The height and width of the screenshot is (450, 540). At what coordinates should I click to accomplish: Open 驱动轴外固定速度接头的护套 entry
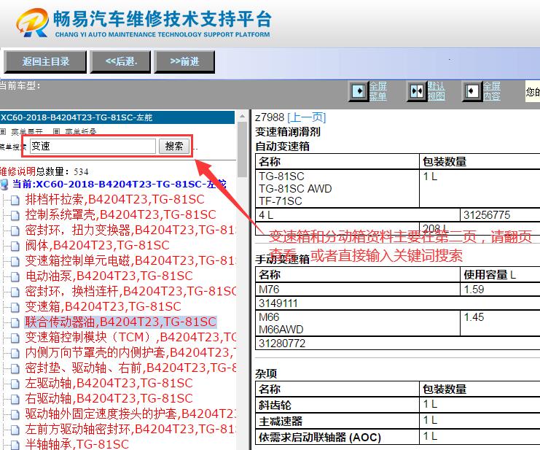pyautogui.click(x=130, y=414)
